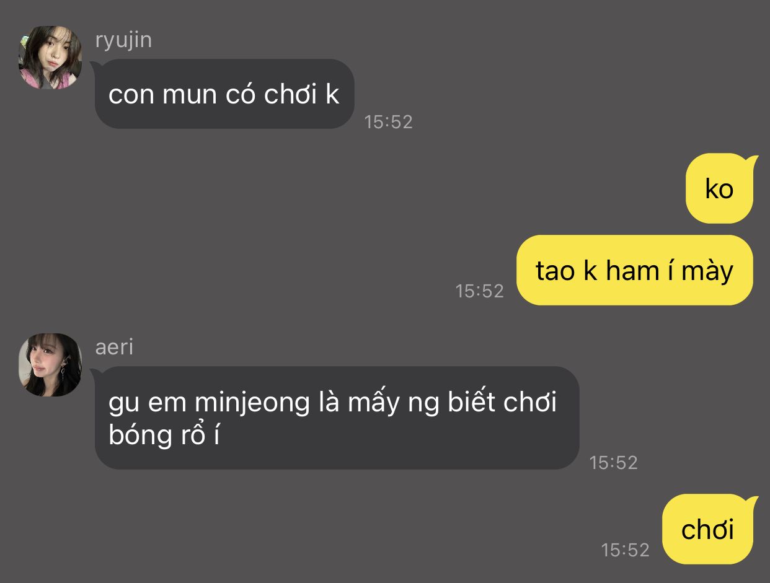Click the timestamp beside aeri's message
The image size is (770, 583).
pyautogui.click(x=614, y=462)
